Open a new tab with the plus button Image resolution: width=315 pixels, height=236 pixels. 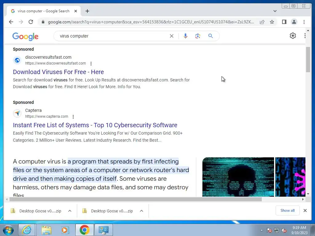(87, 11)
